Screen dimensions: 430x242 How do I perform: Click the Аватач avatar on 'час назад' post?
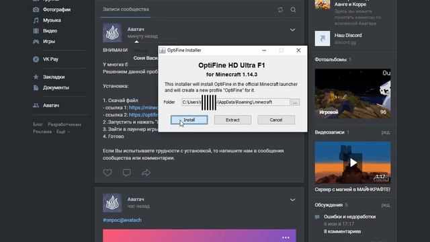[112, 203]
